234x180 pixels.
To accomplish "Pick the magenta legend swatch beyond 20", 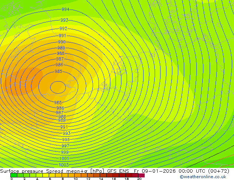I will (141, 175).
